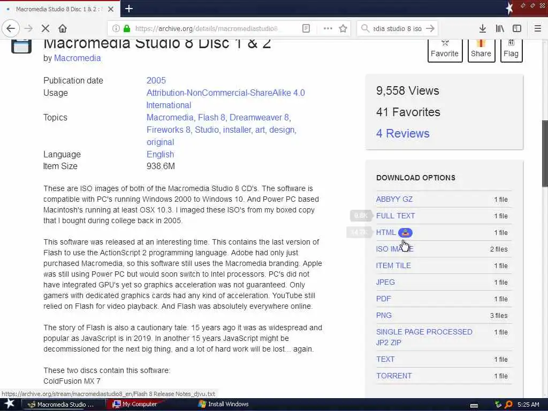Viewport: 548px width, 411px height.
Task: Click the orange search icon in the tray
Action: [x=508, y=405]
